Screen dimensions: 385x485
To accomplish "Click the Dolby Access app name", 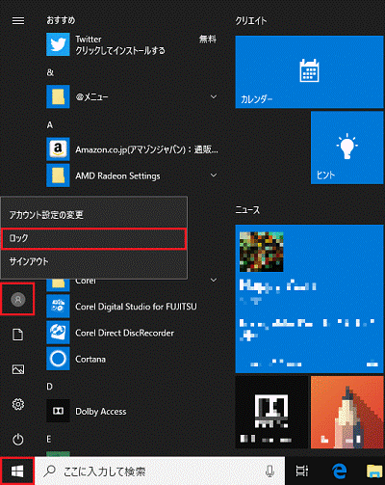I will [101, 412].
